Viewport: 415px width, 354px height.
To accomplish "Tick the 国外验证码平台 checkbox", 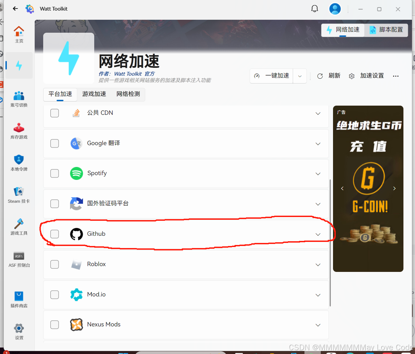I will tap(54, 204).
